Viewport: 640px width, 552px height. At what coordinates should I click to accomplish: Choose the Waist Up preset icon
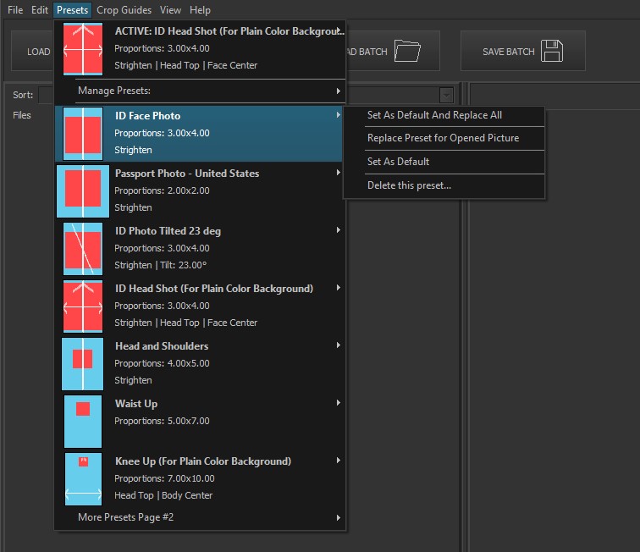pos(83,421)
